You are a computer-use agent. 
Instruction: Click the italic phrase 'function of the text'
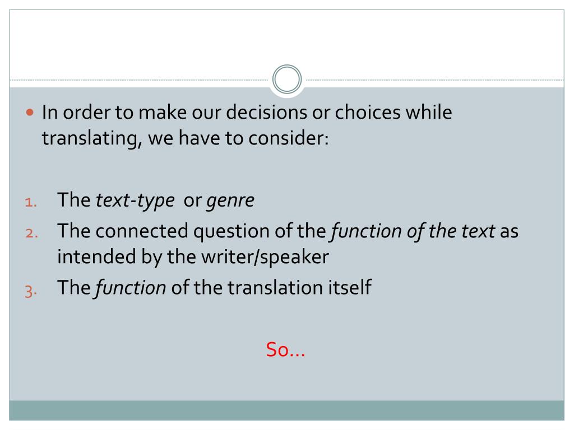[x=413, y=231]
